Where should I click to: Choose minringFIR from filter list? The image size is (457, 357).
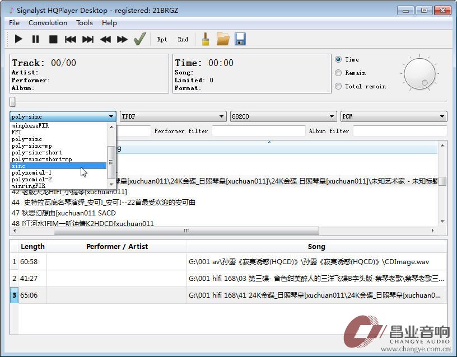[58, 186]
